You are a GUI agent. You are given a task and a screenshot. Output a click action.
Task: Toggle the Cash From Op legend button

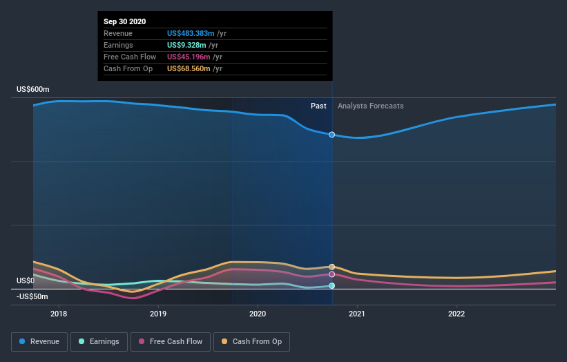(x=251, y=342)
